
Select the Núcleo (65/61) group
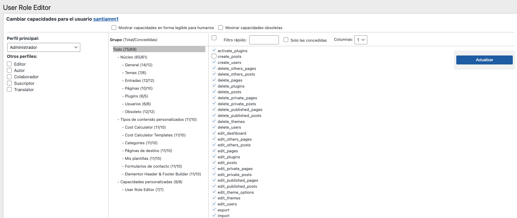point(134,57)
